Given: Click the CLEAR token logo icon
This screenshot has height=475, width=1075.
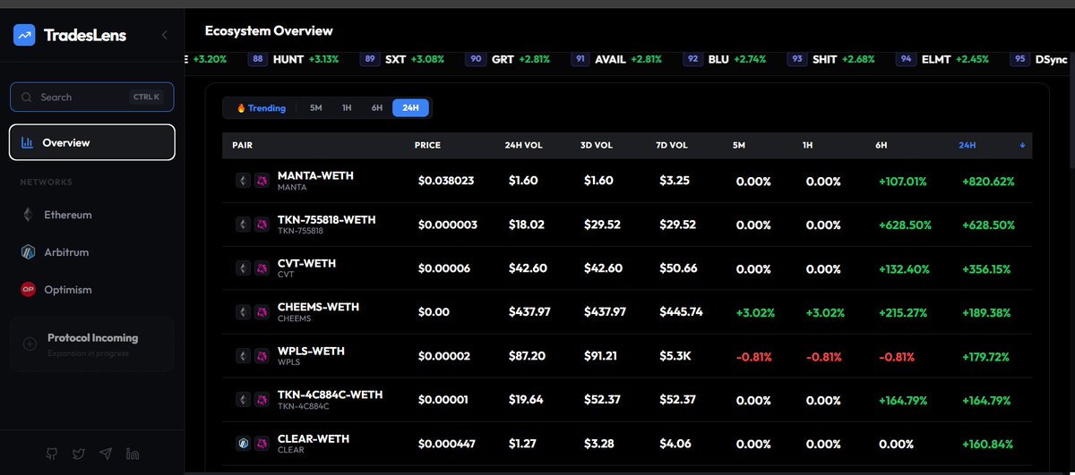Looking at the screenshot, I should pyautogui.click(x=242, y=444).
